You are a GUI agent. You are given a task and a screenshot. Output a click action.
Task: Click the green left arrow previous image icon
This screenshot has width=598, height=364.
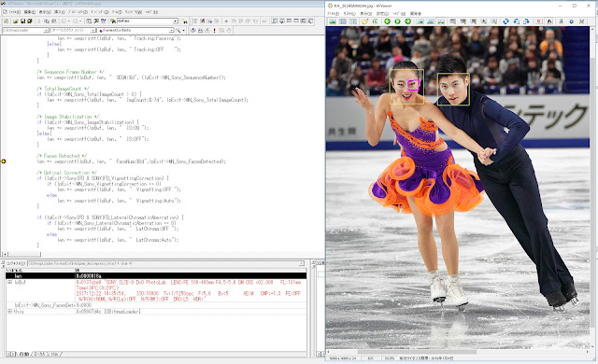(387, 21)
